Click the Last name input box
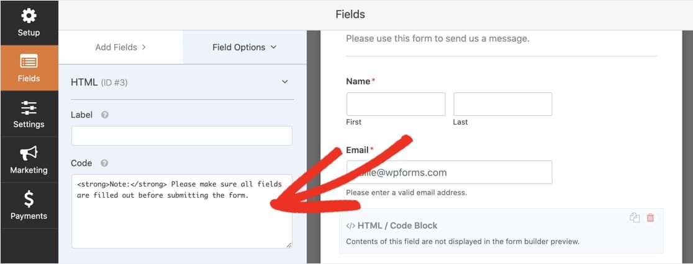Image resolution: width=693 pixels, height=264 pixels. (x=502, y=104)
